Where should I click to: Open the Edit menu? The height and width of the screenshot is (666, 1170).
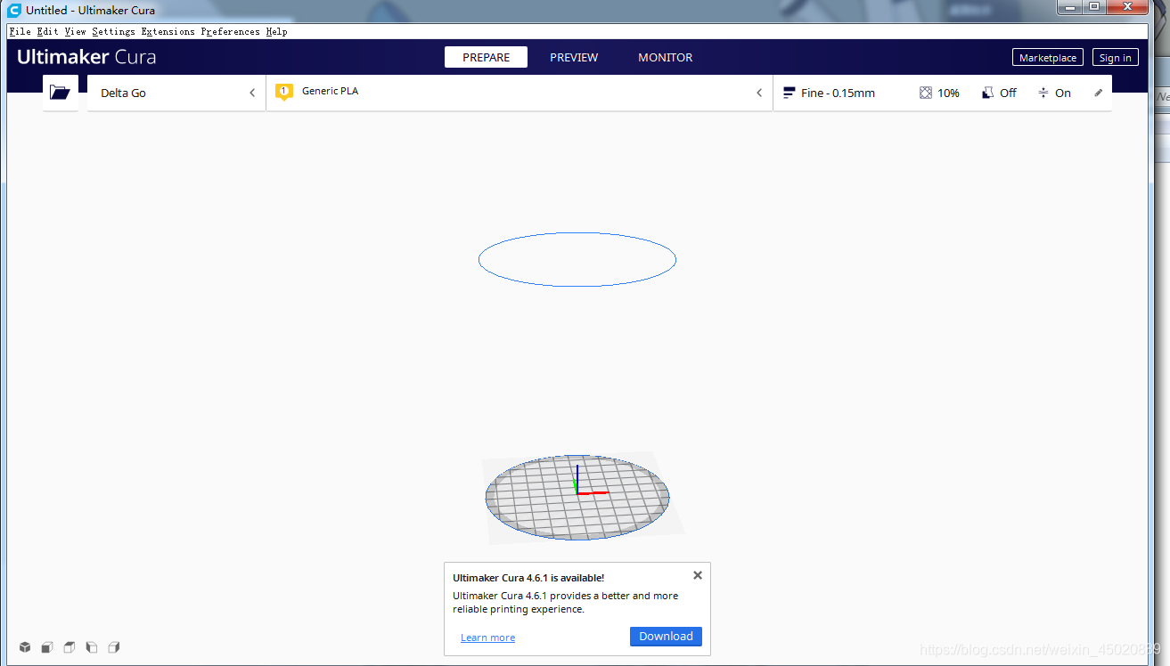pos(47,31)
